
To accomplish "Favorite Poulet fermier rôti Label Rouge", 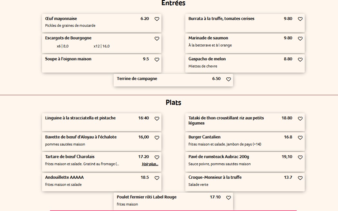I will [229, 198].
